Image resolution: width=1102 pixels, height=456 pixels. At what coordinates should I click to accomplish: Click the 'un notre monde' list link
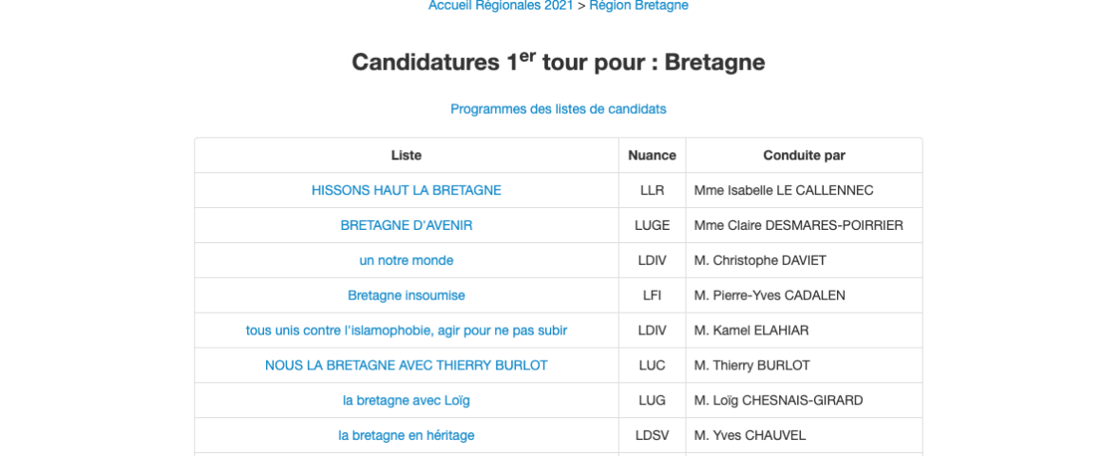click(x=406, y=260)
